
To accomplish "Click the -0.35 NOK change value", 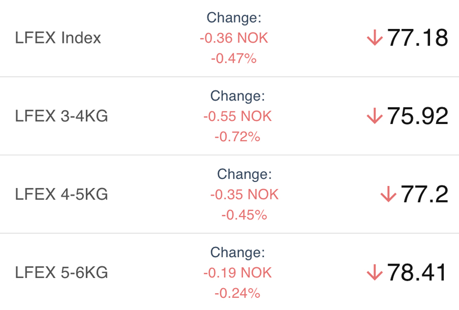I will click(x=244, y=194).
